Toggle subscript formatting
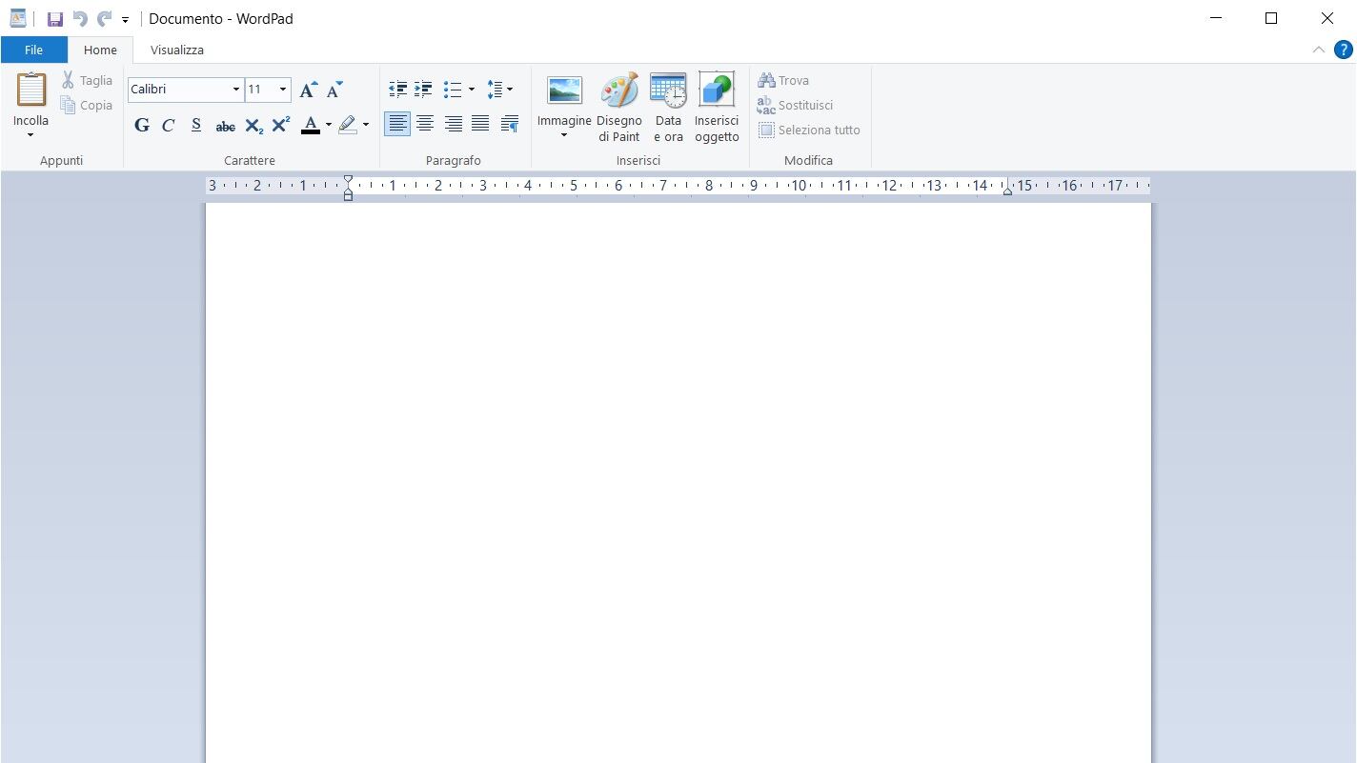This screenshot has height=763, width=1357. point(253,125)
